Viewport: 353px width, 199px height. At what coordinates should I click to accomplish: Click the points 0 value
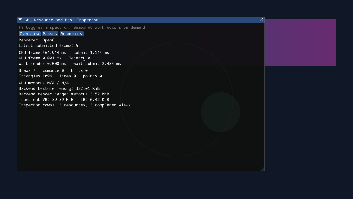click(x=92, y=76)
